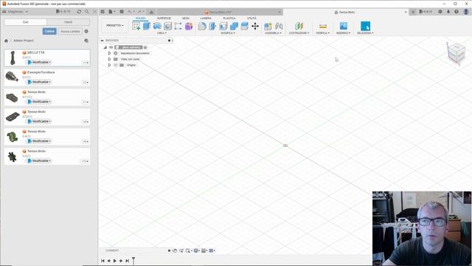Open the PROGETTO workspace dropdown
This screenshot has height=266, width=472.
(115, 26)
